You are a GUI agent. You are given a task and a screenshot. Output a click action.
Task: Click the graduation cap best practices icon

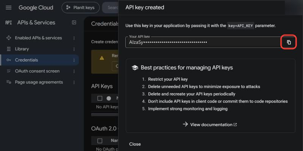point(135,68)
